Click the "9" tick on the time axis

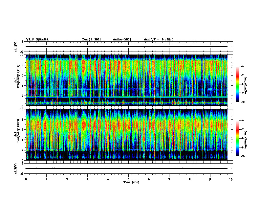pyautogui.click(x=210, y=179)
